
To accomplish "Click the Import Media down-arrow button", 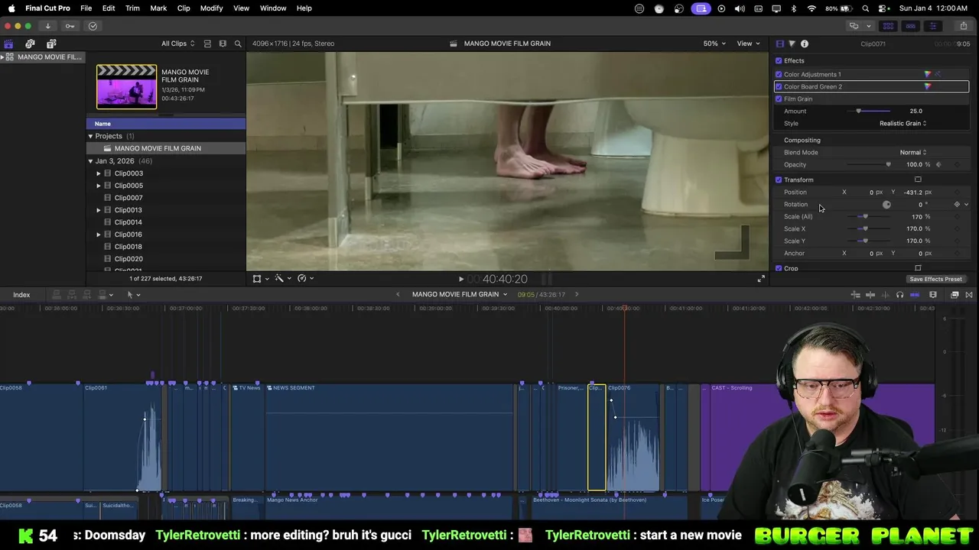I will coord(47,26).
